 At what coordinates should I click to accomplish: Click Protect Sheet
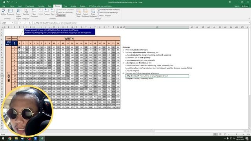pos(78,13)
